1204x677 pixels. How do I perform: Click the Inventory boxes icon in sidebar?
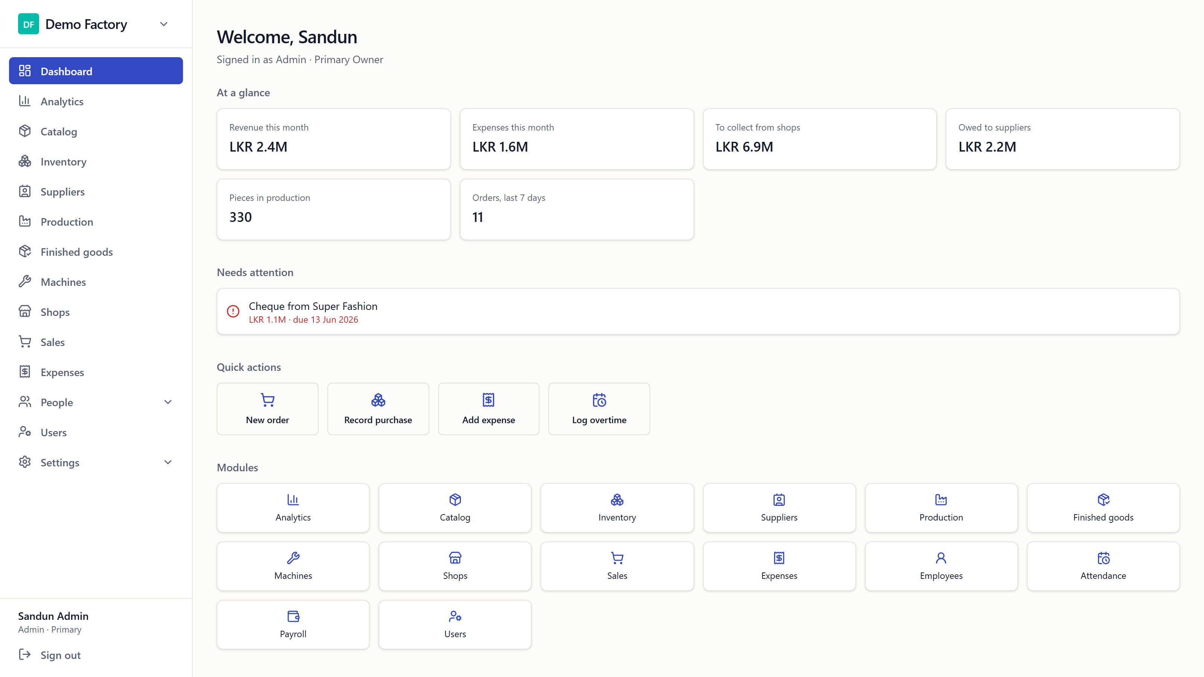[x=25, y=161]
